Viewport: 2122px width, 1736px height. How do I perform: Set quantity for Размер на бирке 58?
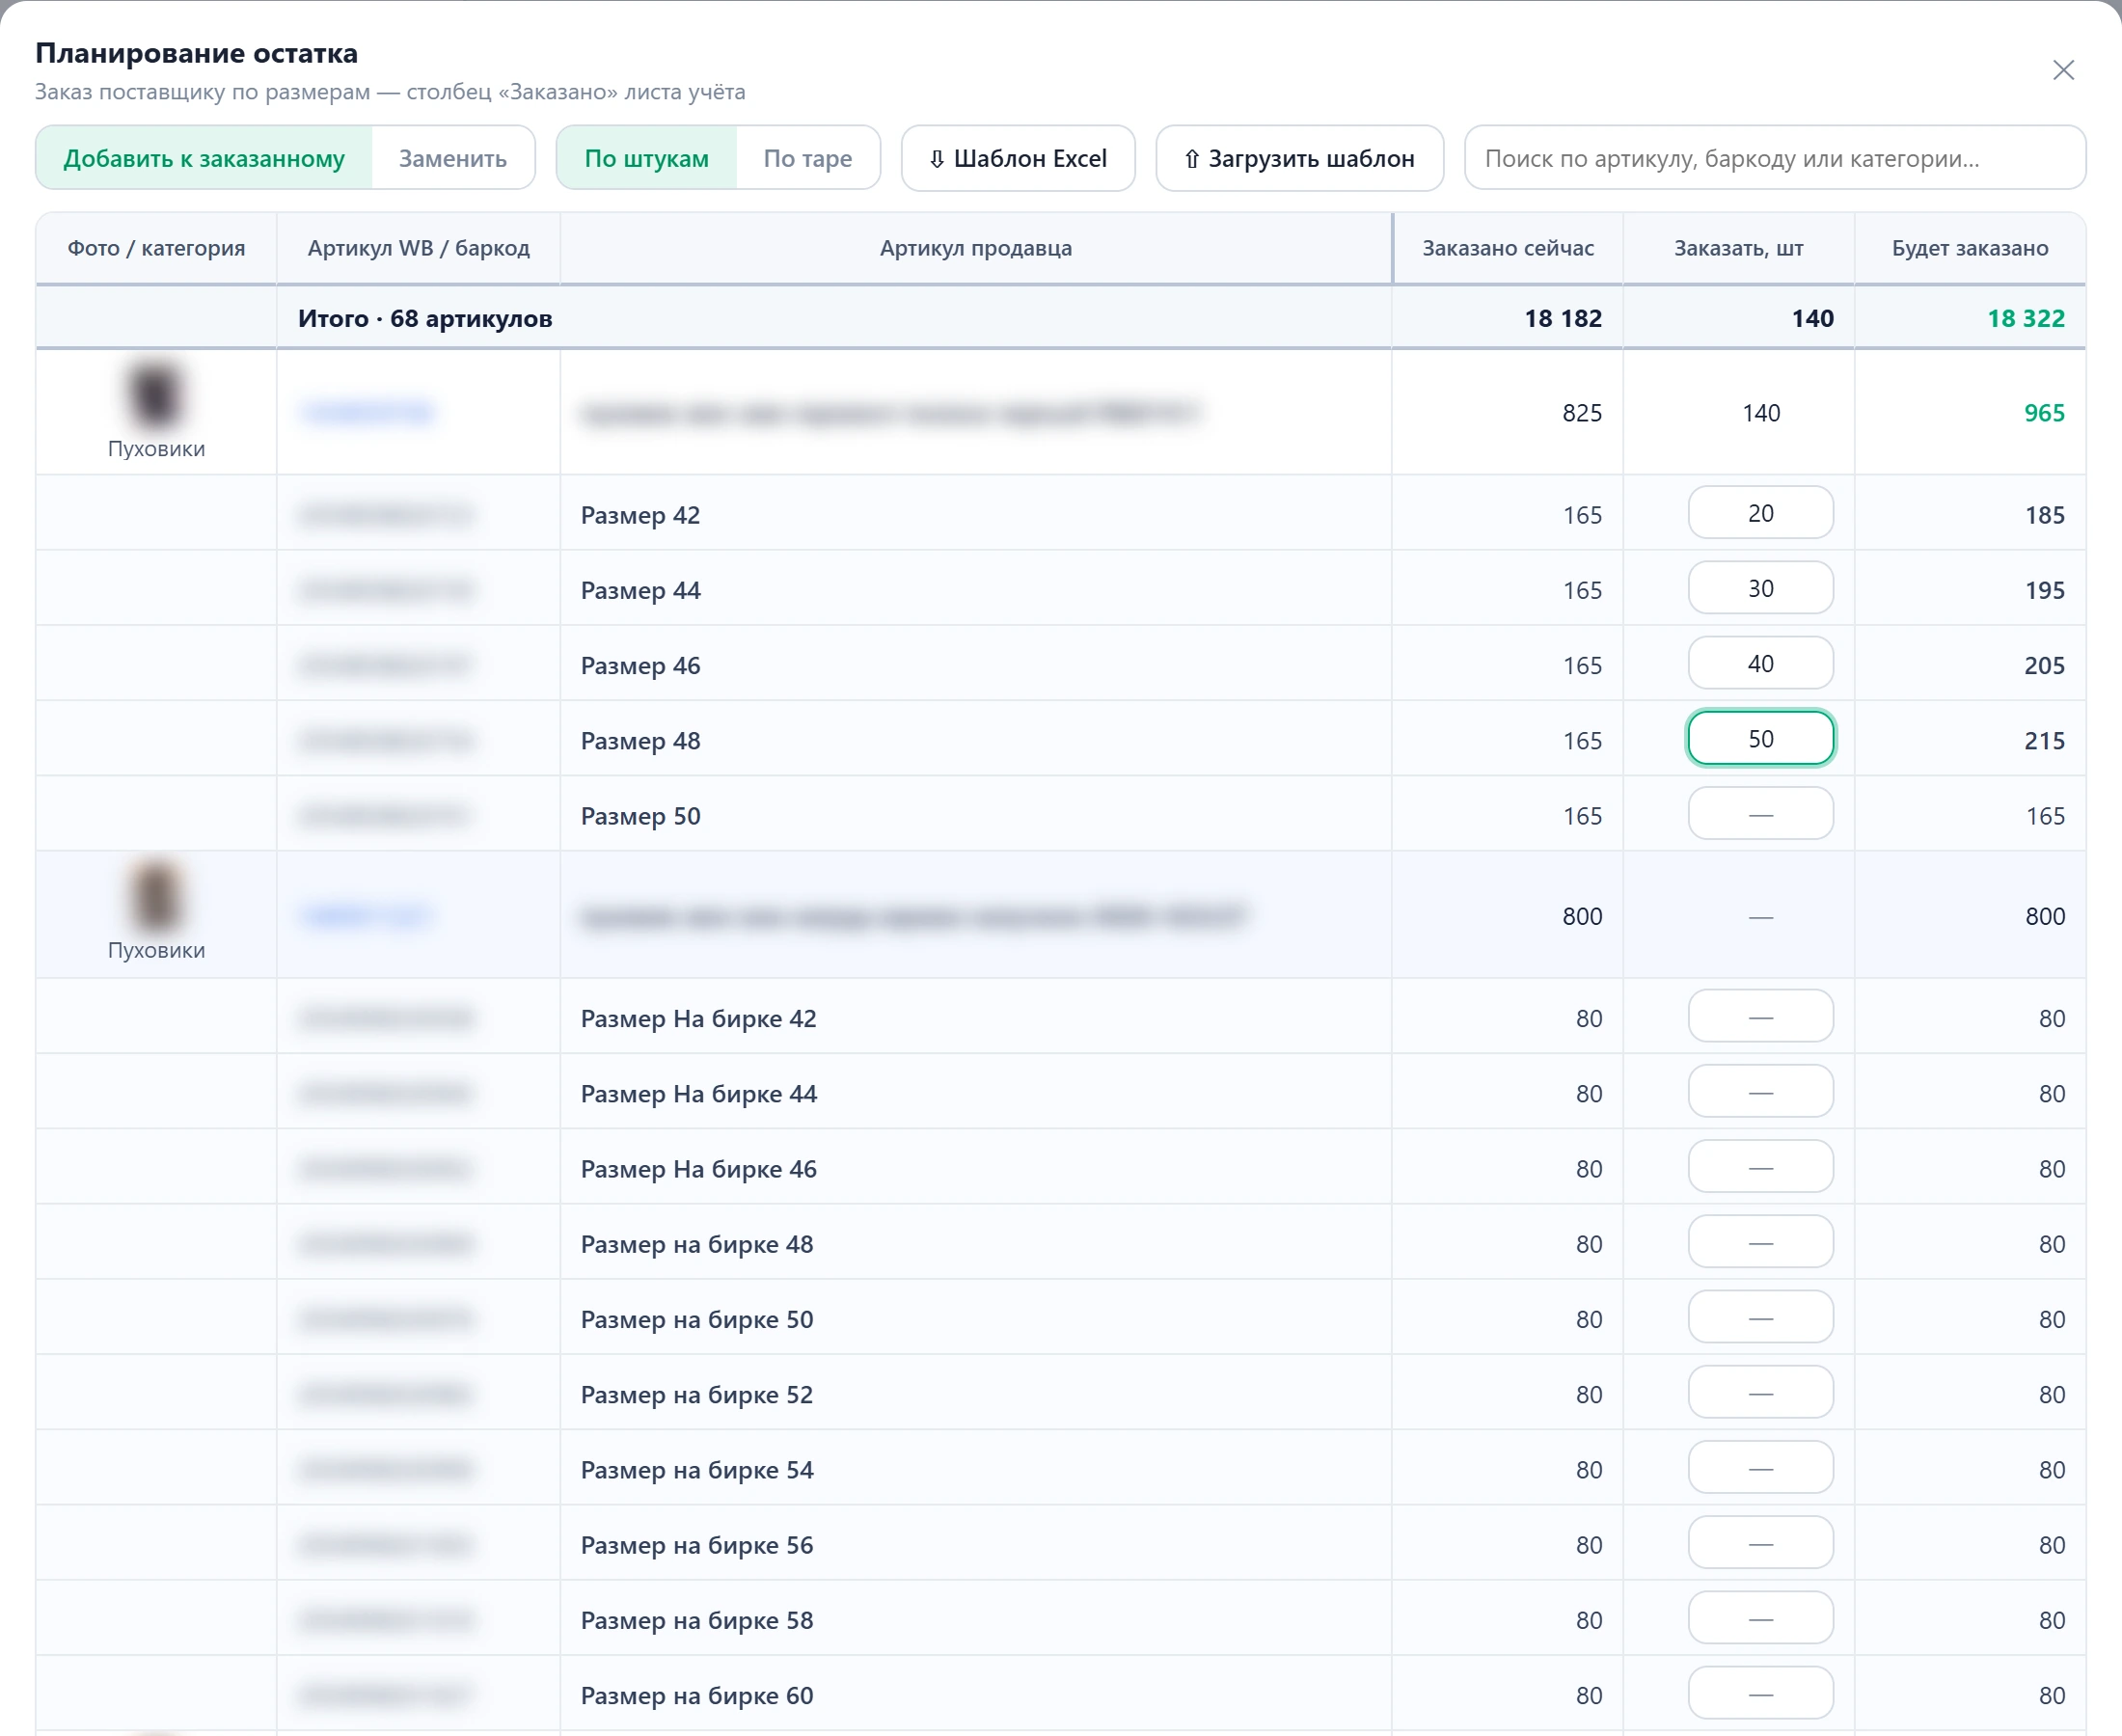(x=1760, y=1618)
